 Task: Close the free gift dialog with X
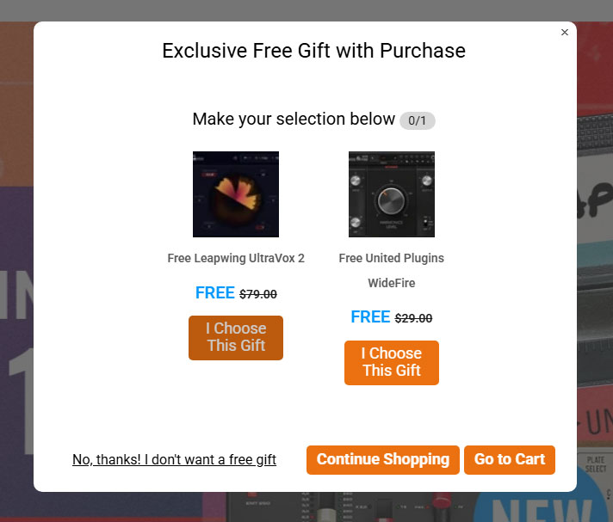pos(565,33)
